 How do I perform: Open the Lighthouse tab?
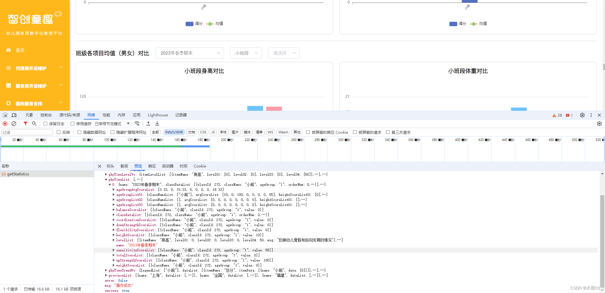coord(158,115)
